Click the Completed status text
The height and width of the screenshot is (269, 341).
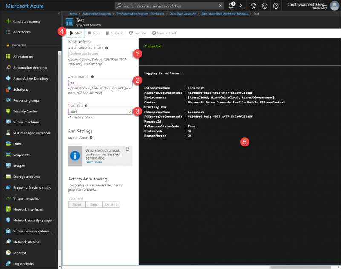coord(153,46)
